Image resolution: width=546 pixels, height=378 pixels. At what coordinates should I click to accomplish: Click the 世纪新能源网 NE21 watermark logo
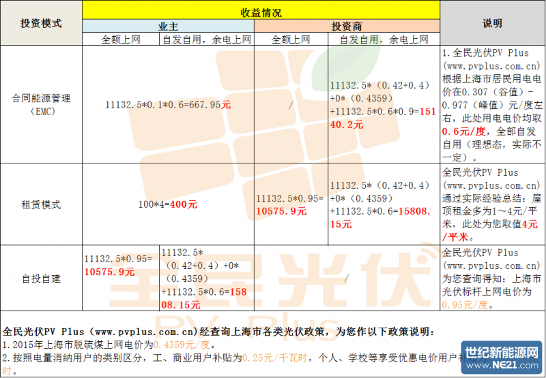pos(501,360)
